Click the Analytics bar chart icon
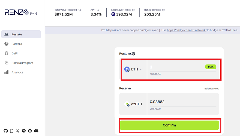The image size is (240, 136). coord(7,72)
